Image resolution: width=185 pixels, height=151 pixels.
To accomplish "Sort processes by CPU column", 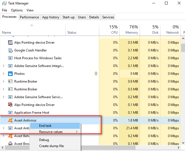I will pos(109,30).
